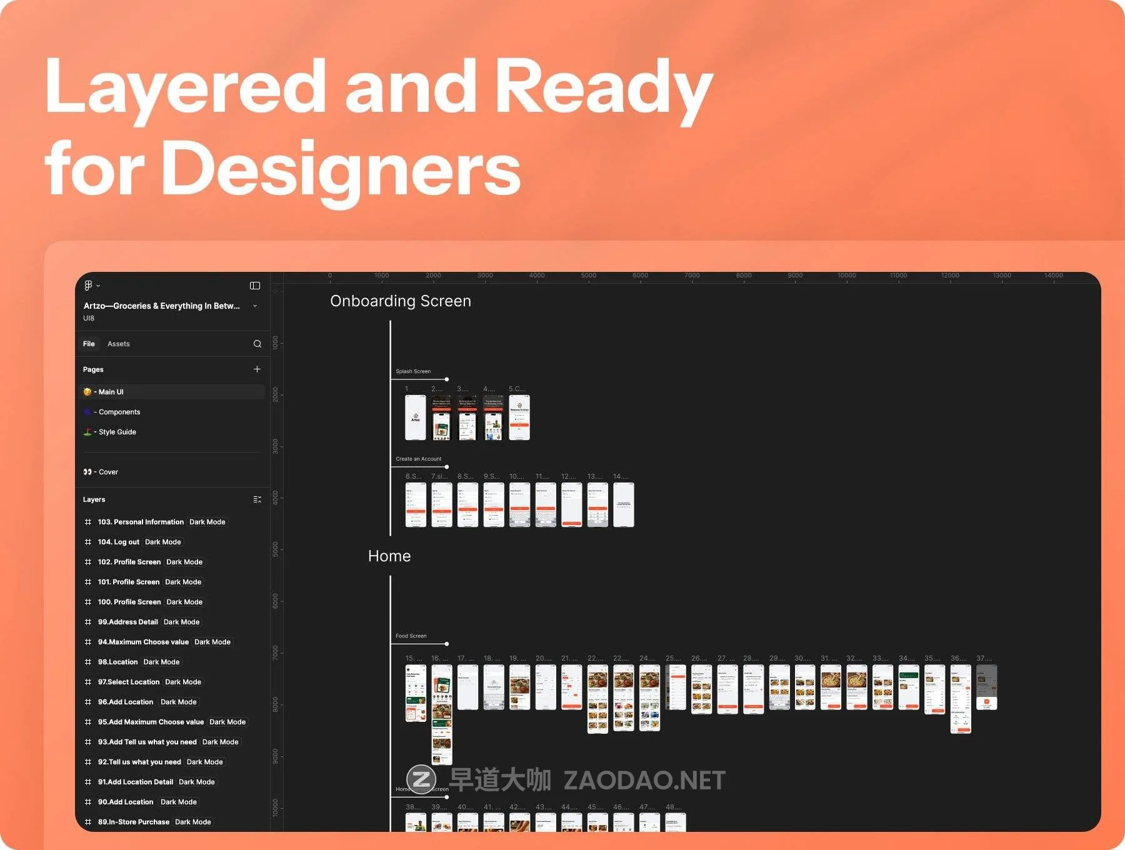
Task: Select the 102. Profile Screen layer
Action: 129,562
